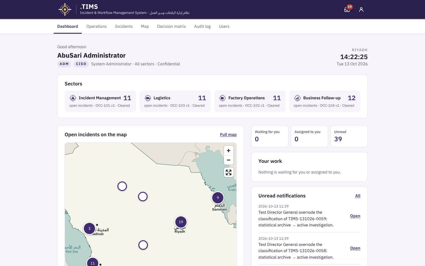425x266 pixels.
Task: Open the Factory Operations sector card
Action: tap(250, 101)
